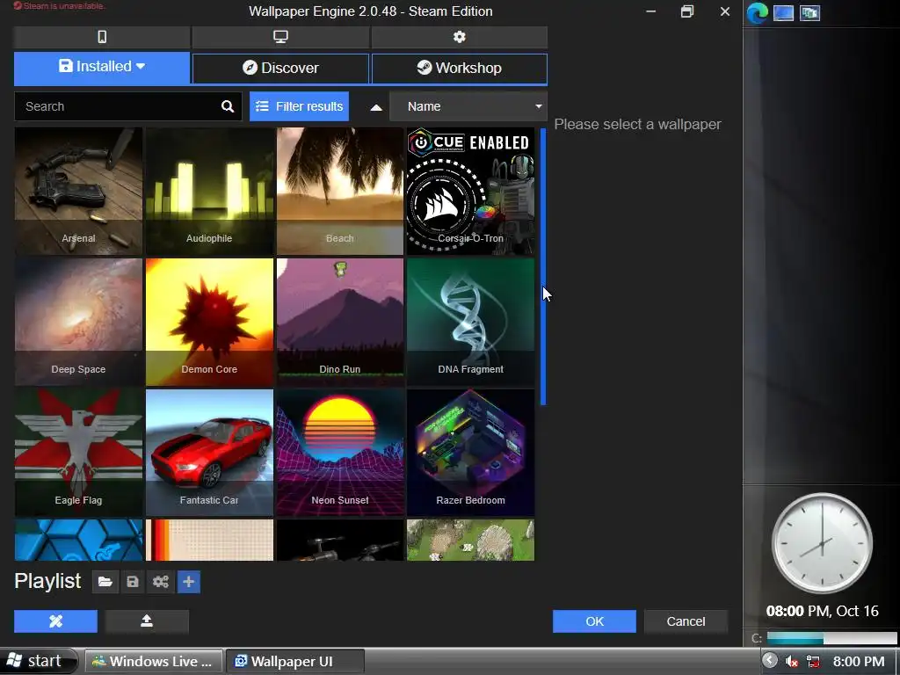Viewport: 900px width, 675px height.
Task: Select the Beach wallpaper
Action: coord(340,191)
